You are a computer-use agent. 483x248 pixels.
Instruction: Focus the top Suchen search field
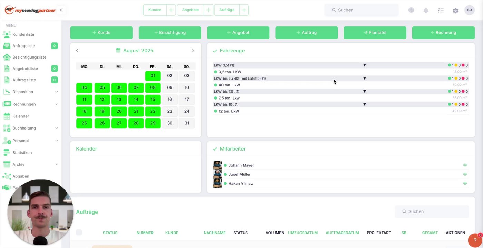click(x=361, y=10)
